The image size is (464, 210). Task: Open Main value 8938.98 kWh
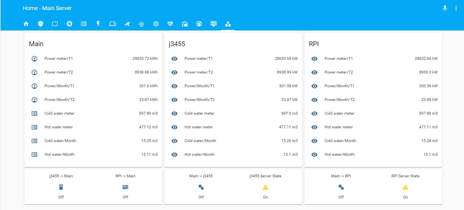(x=146, y=72)
